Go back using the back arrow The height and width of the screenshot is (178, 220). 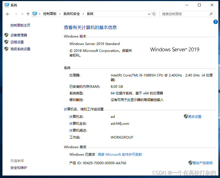8,14
